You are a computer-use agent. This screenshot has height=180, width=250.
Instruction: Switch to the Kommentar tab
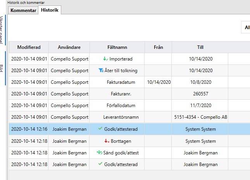(23, 10)
